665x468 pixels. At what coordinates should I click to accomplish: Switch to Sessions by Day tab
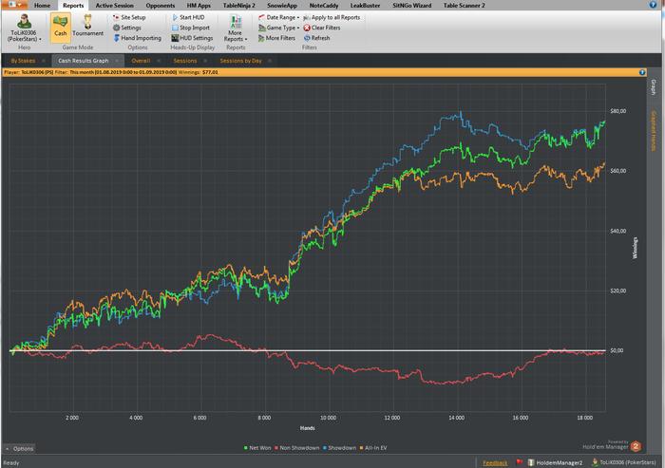click(x=240, y=61)
